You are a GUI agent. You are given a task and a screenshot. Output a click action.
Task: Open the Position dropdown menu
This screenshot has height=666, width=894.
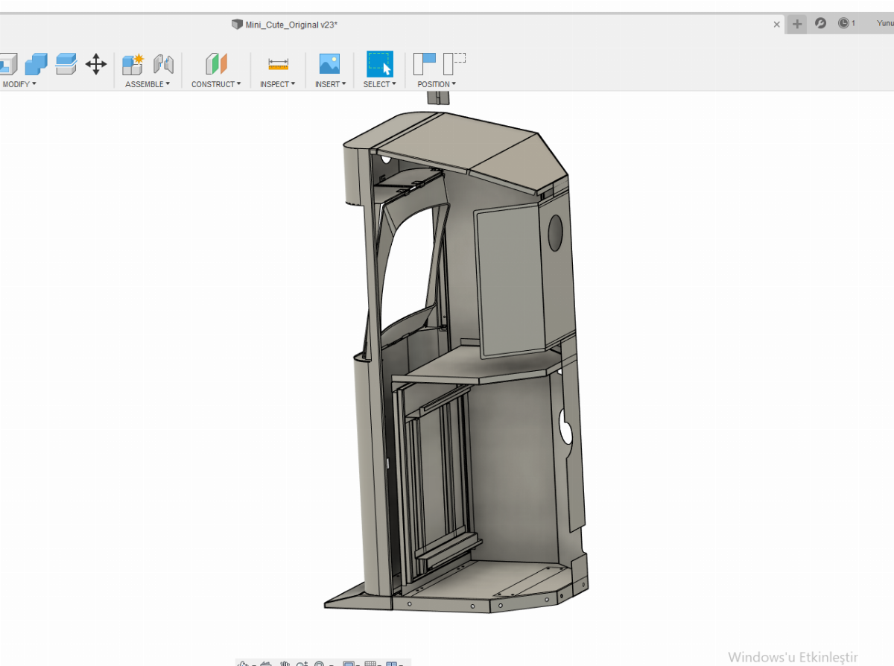click(x=437, y=84)
